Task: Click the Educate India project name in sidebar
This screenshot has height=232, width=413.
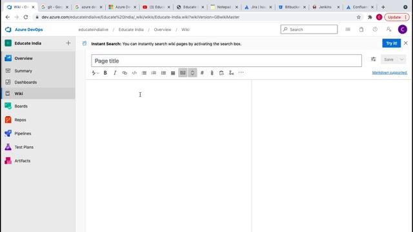Action: point(28,43)
